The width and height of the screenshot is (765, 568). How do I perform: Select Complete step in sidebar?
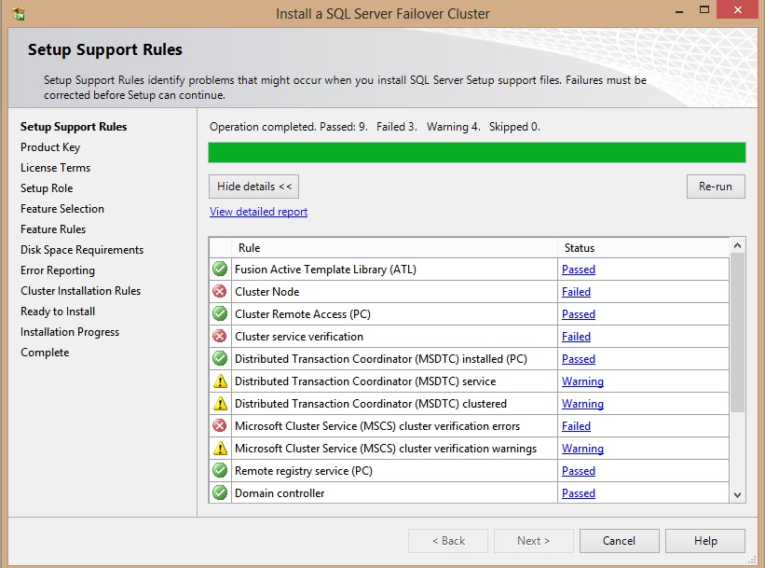[45, 353]
